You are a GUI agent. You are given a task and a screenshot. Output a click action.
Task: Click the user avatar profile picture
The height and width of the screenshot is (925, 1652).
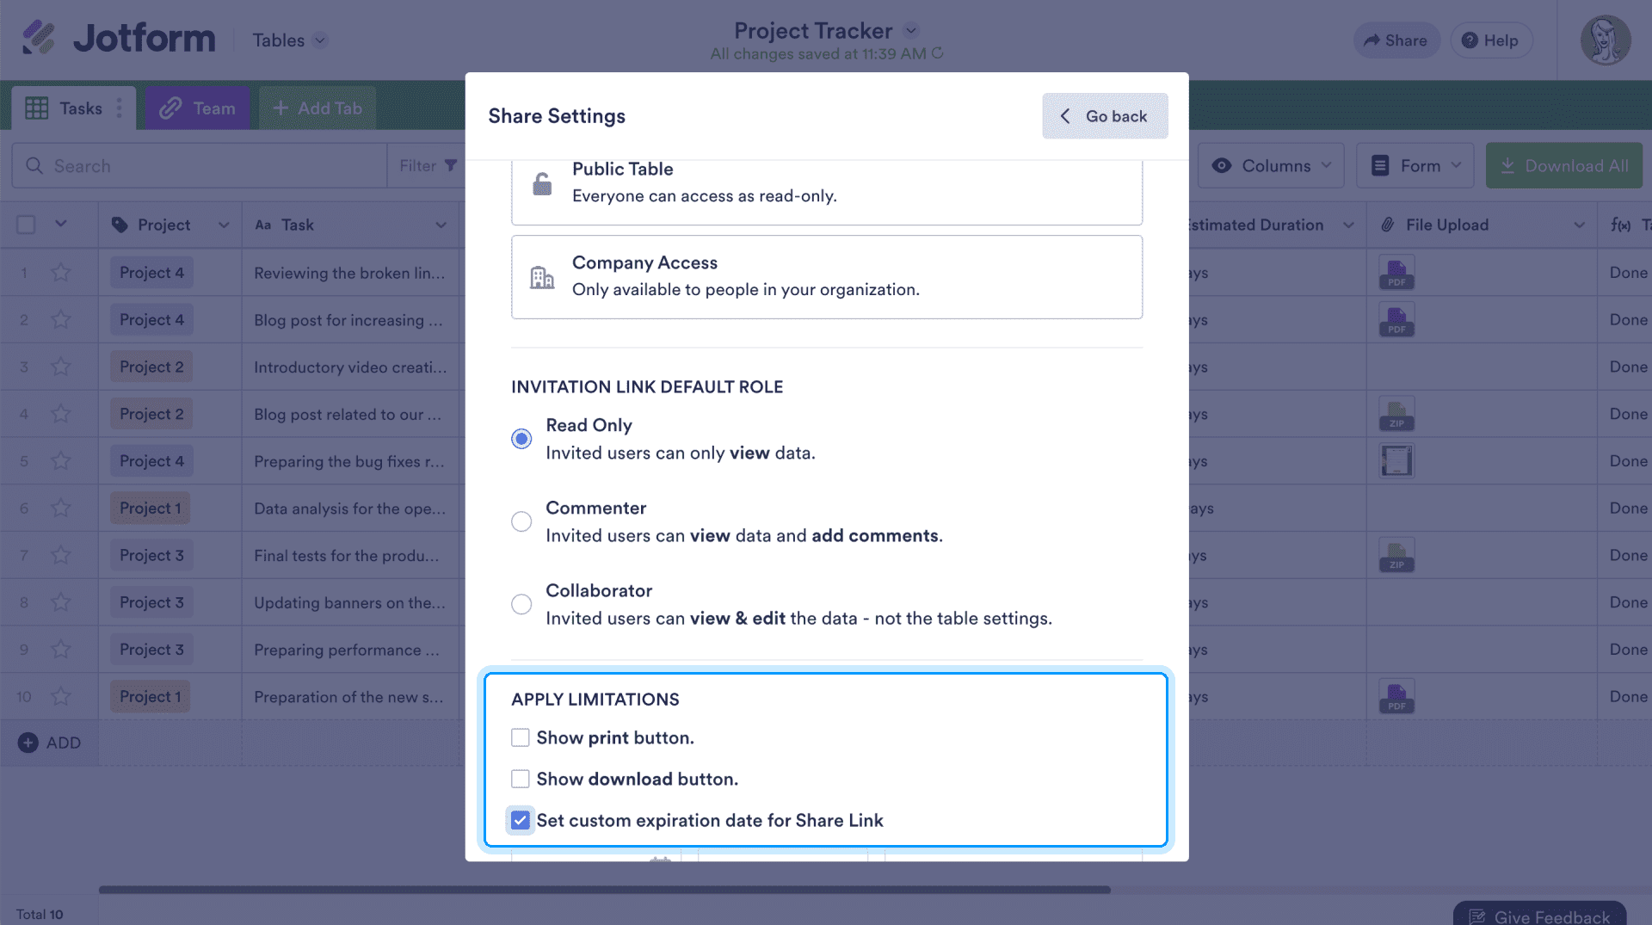pos(1605,40)
